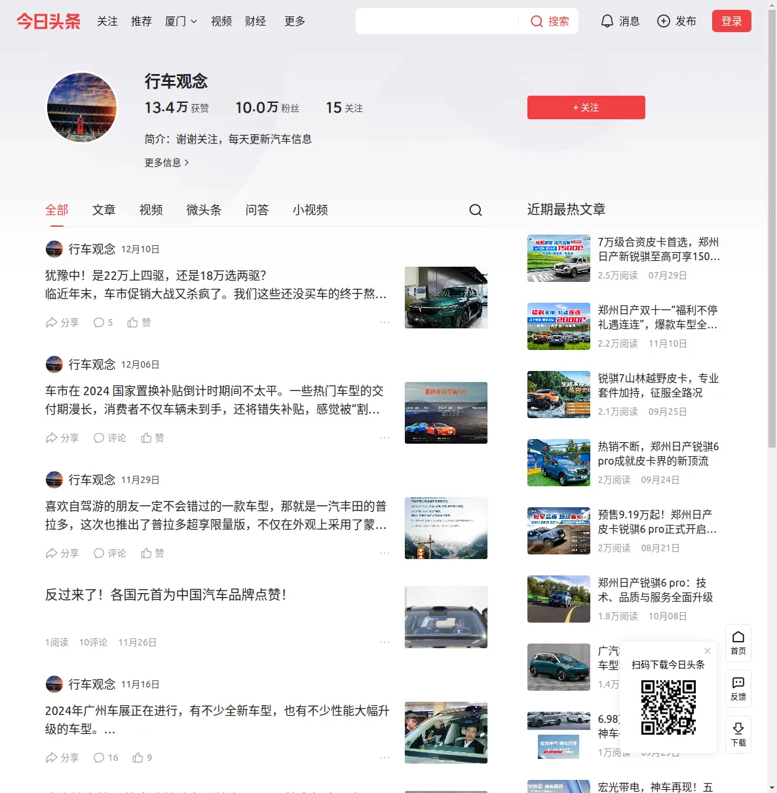Like the 12月06日 post
The height and width of the screenshot is (793, 777).
[x=153, y=438]
